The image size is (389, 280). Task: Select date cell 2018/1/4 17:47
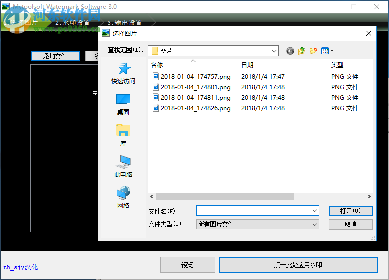(x=263, y=76)
